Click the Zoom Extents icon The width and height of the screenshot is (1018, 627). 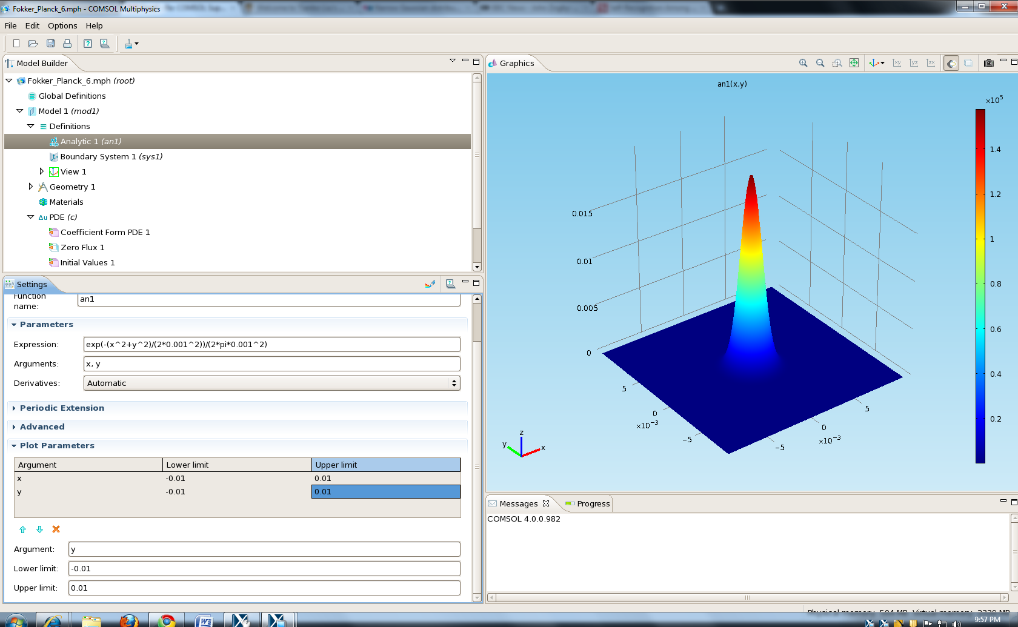tap(854, 63)
